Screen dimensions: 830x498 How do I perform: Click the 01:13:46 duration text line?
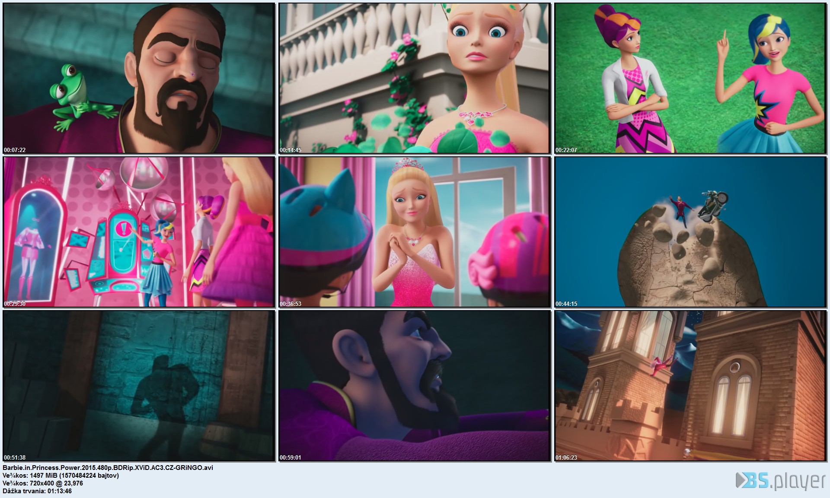click(x=37, y=491)
